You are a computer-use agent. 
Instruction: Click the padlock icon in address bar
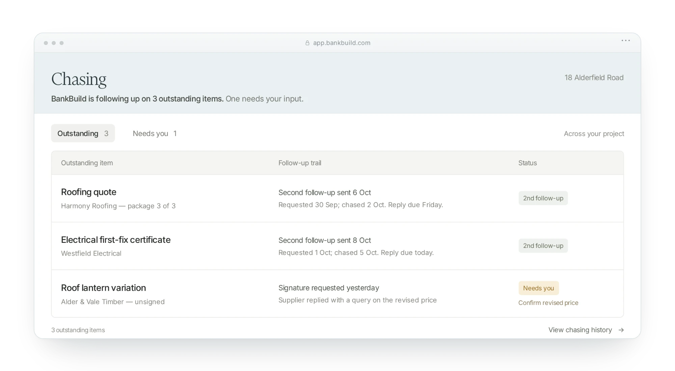tap(307, 43)
